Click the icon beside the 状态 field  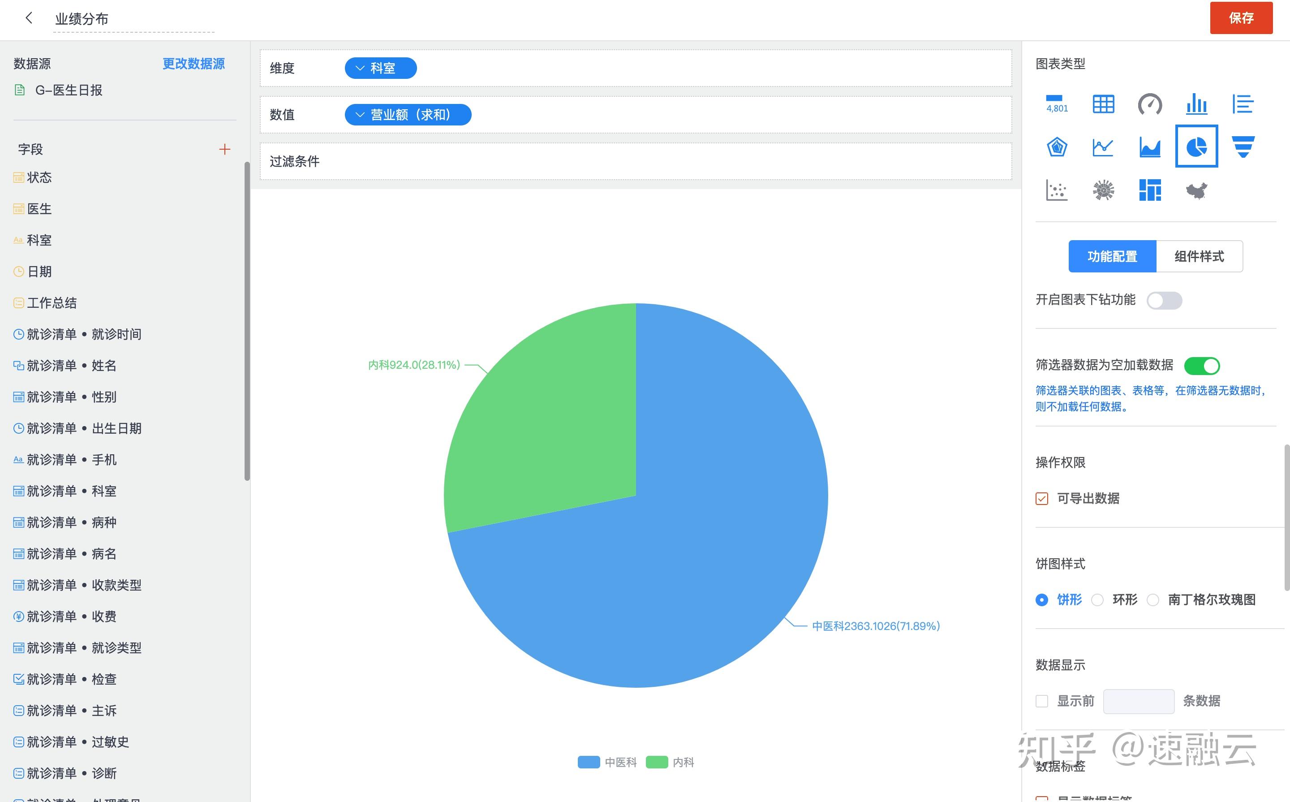18,177
